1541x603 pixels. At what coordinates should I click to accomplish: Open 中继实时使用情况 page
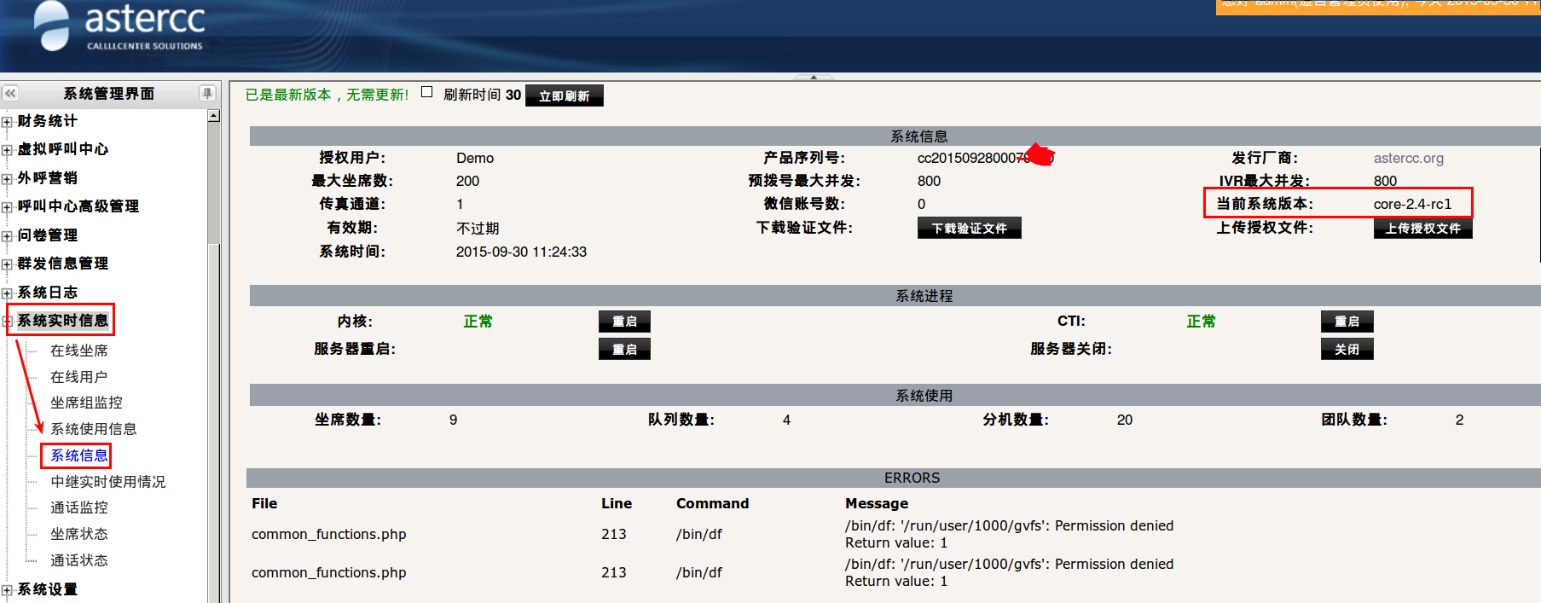[x=107, y=482]
